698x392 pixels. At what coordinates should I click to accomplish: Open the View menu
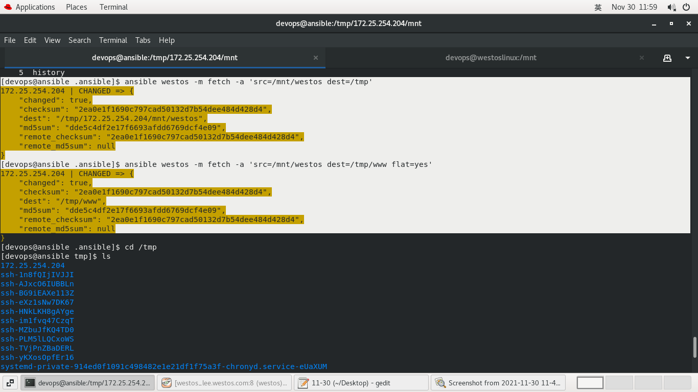(x=52, y=40)
